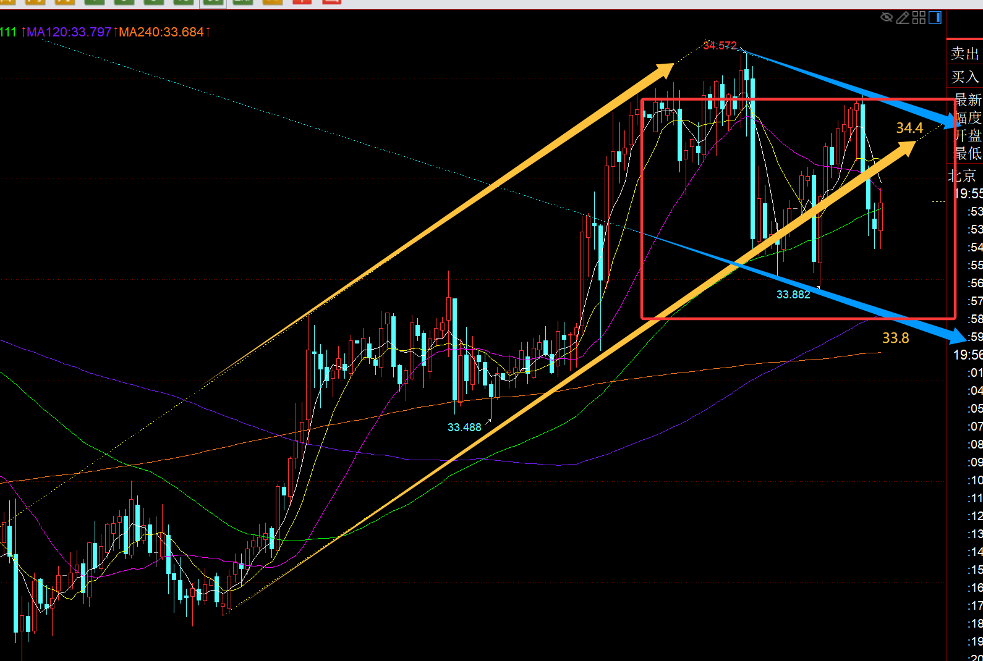This screenshot has width=983, height=661.
Task: Click the 33.8 target price annotation
Action: 895,338
